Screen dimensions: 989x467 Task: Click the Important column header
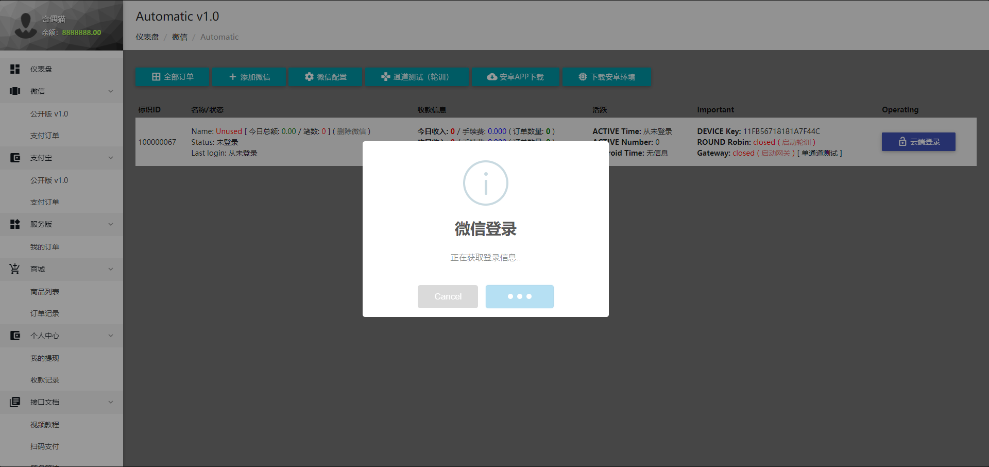(715, 110)
